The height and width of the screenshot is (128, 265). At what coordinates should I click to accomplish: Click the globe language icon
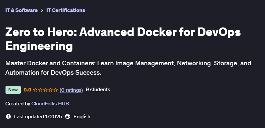point(68,116)
